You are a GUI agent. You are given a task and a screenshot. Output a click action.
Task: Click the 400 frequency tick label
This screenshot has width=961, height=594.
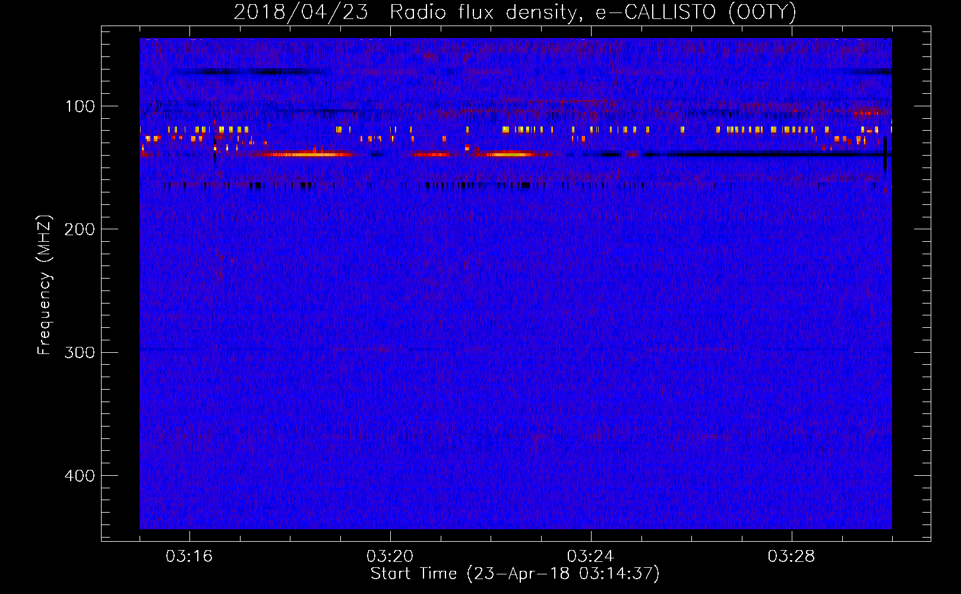coord(80,476)
